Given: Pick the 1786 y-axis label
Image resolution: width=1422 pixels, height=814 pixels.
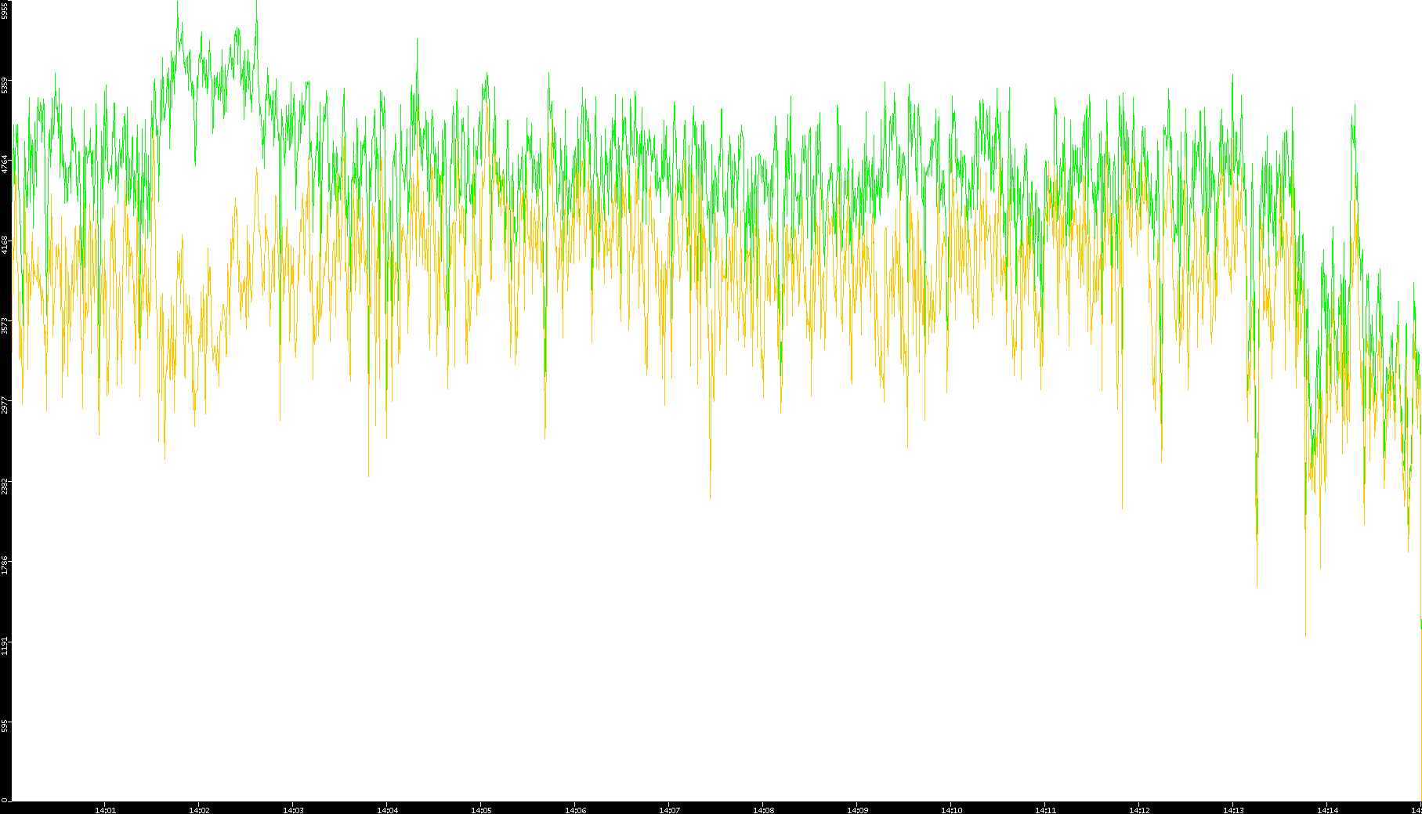Looking at the screenshot, I should [5, 566].
